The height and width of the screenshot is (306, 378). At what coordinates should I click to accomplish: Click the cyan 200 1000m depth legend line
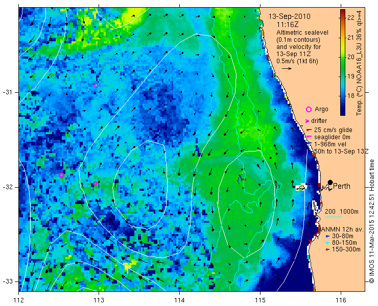334,217
